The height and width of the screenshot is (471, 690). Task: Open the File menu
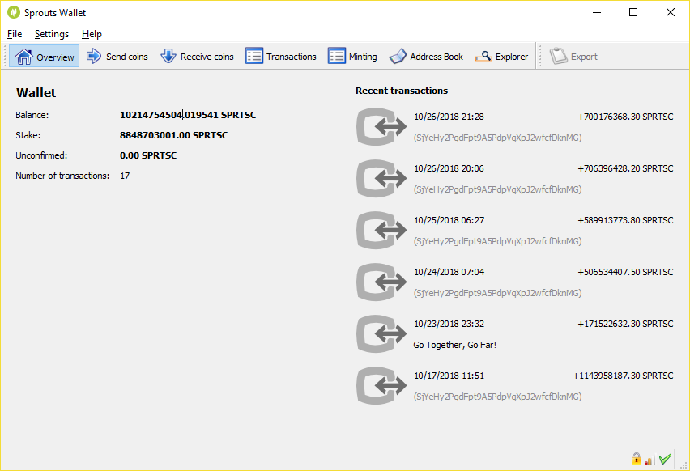(x=15, y=34)
